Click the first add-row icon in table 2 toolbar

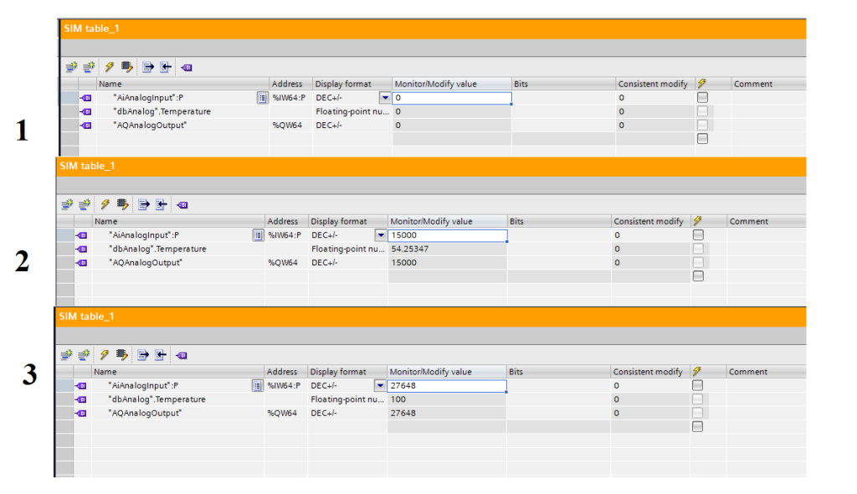(x=67, y=204)
